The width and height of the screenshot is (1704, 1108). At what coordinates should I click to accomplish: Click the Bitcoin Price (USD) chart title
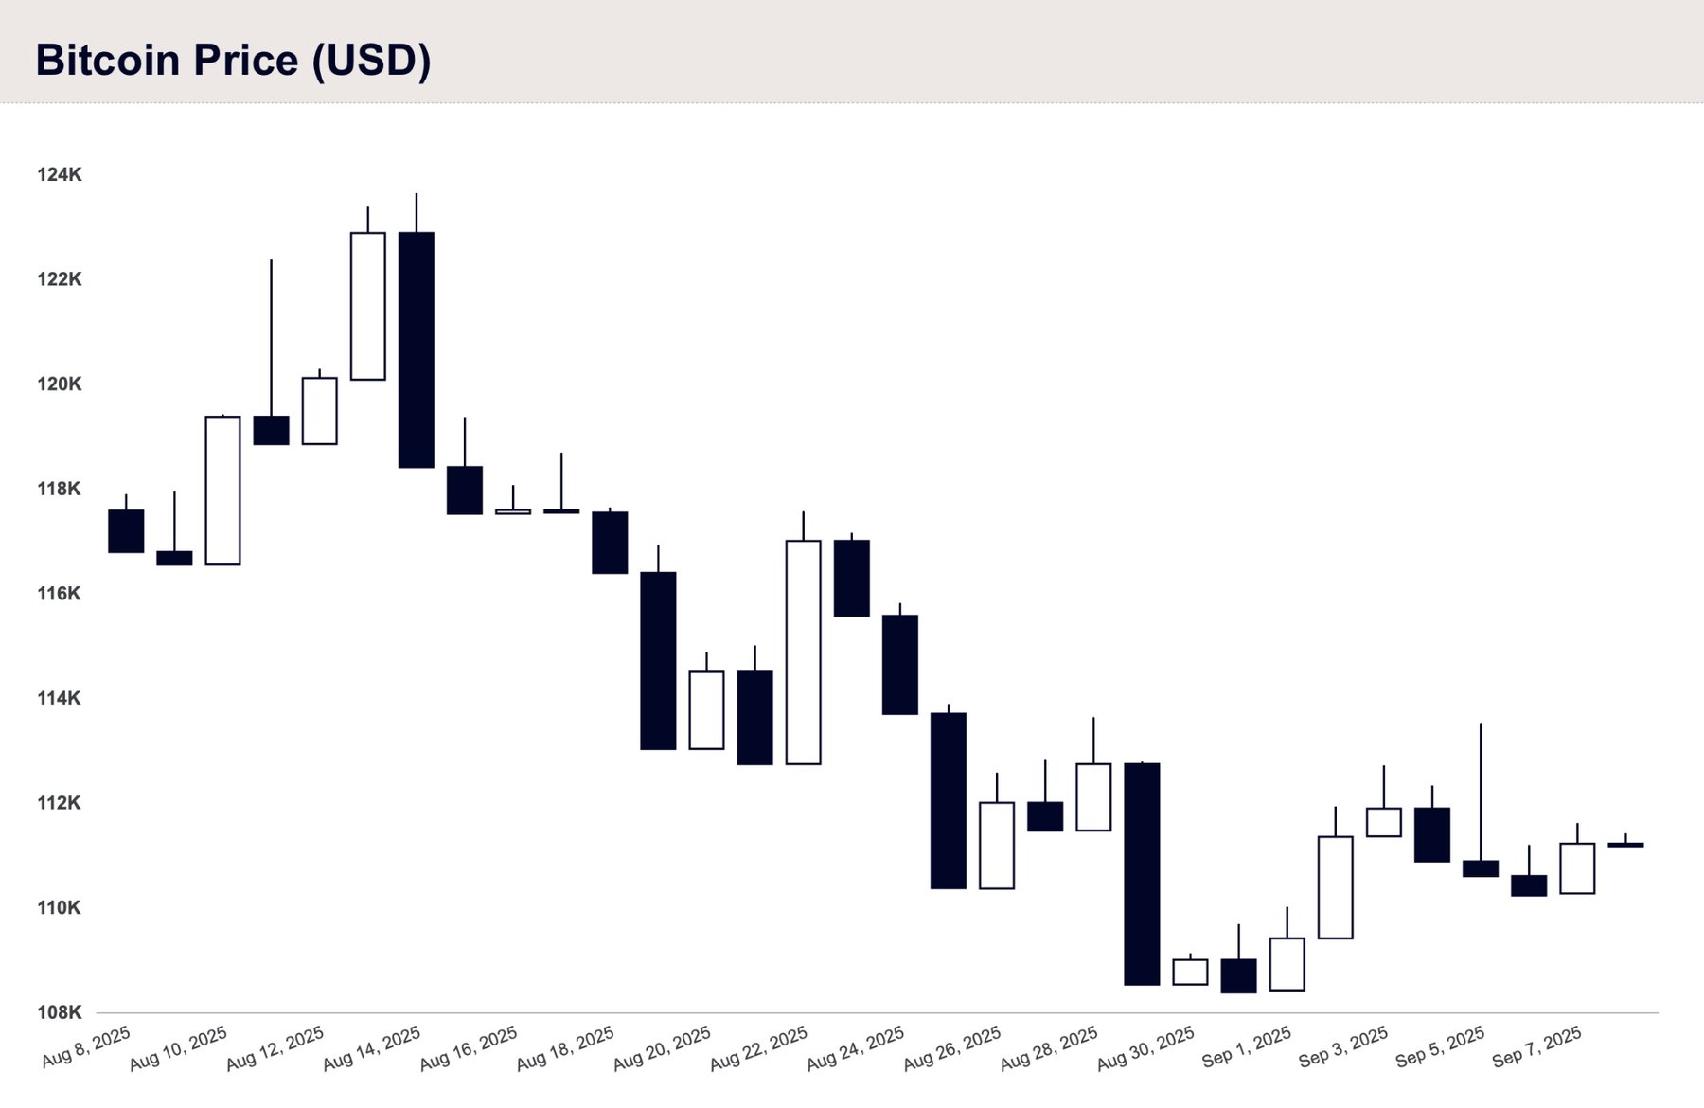tap(233, 61)
